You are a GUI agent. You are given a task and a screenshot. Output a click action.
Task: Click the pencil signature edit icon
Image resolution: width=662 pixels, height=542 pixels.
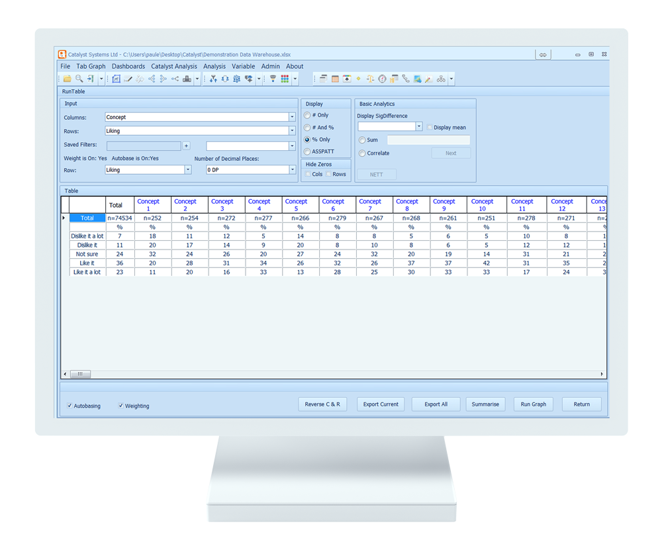[128, 79]
